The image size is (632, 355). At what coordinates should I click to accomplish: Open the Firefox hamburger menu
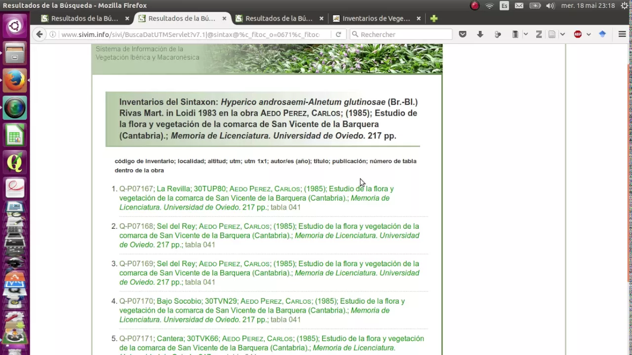pyautogui.click(x=622, y=34)
